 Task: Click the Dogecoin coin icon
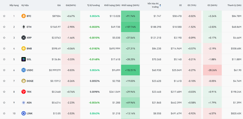(24, 81)
